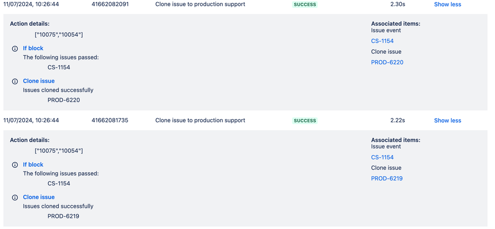495x229 pixels.
Task: Click info icon beside Clone issue in PROD-6220 entry
Action: 14,81
